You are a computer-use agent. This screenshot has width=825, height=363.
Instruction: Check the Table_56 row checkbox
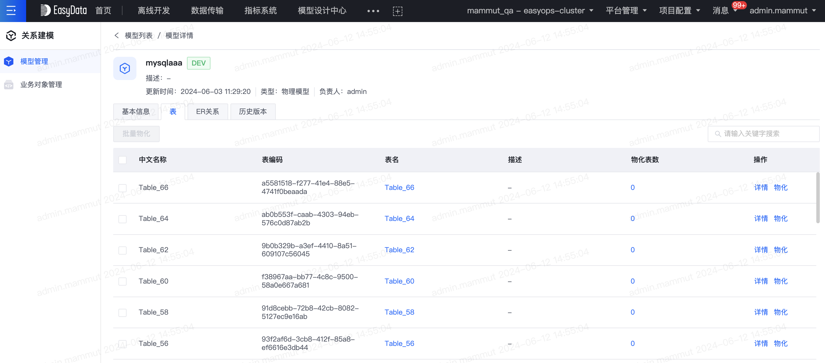pos(122,344)
